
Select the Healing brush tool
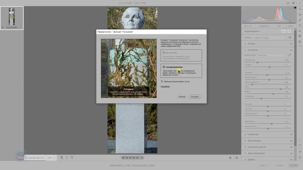click(300, 20)
